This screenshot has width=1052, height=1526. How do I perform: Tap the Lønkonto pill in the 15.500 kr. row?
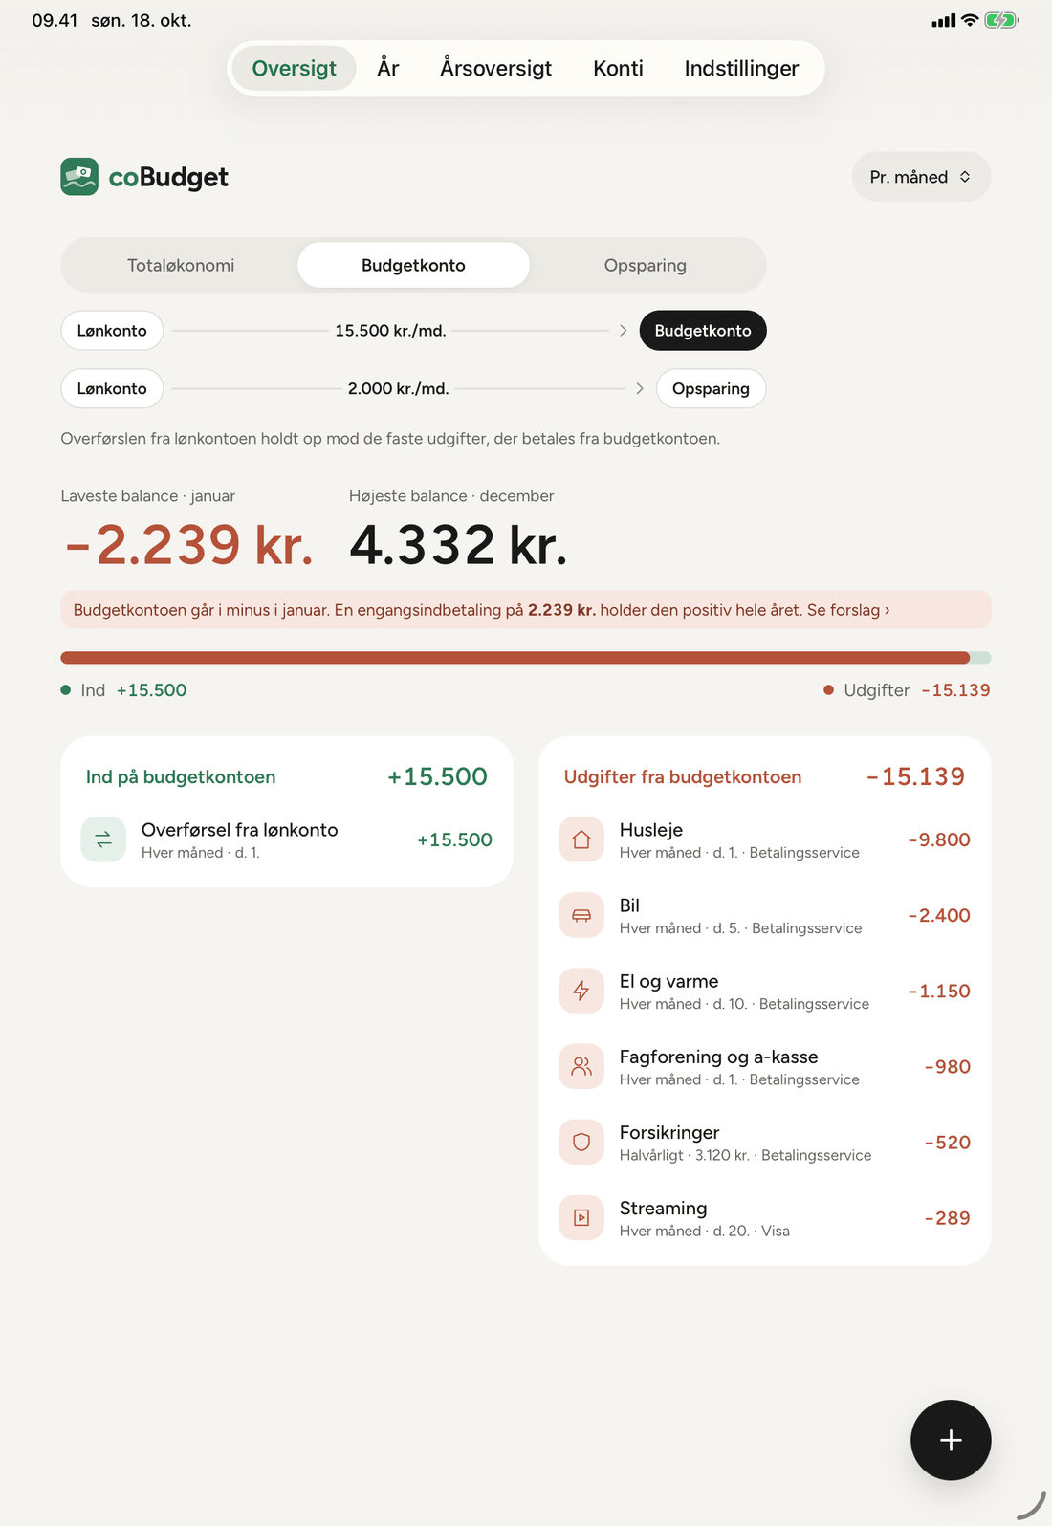pos(112,331)
